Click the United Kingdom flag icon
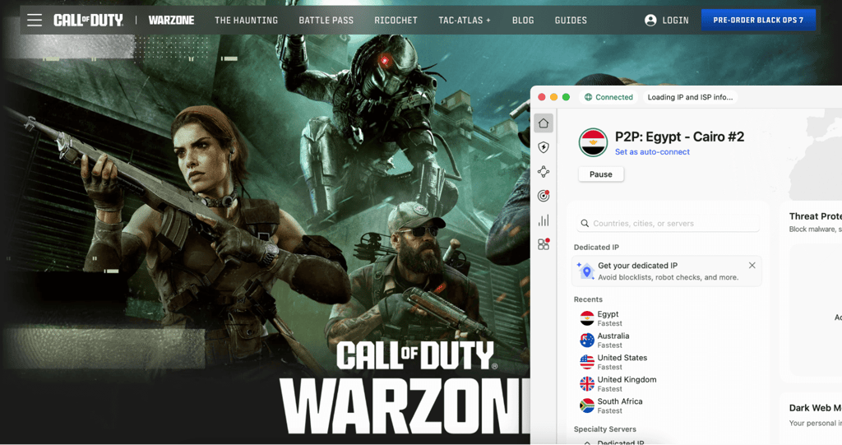The width and height of the screenshot is (842, 445). click(x=587, y=384)
